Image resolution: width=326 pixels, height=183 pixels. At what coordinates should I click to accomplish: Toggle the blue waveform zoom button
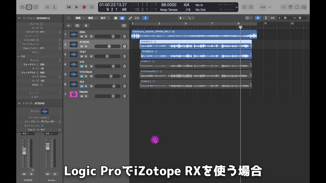(x=258, y=18)
